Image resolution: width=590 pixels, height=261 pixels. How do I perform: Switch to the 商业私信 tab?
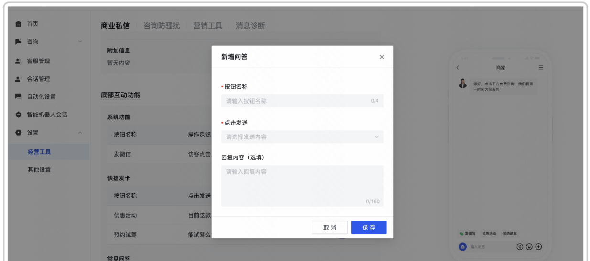coord(115,26)
